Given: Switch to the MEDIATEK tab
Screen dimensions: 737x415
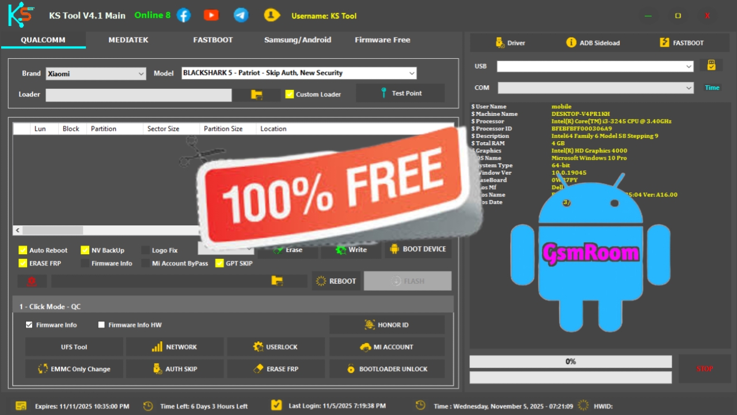Looking at the screenshot, I should pyautogui.click(x=128, y=40).
